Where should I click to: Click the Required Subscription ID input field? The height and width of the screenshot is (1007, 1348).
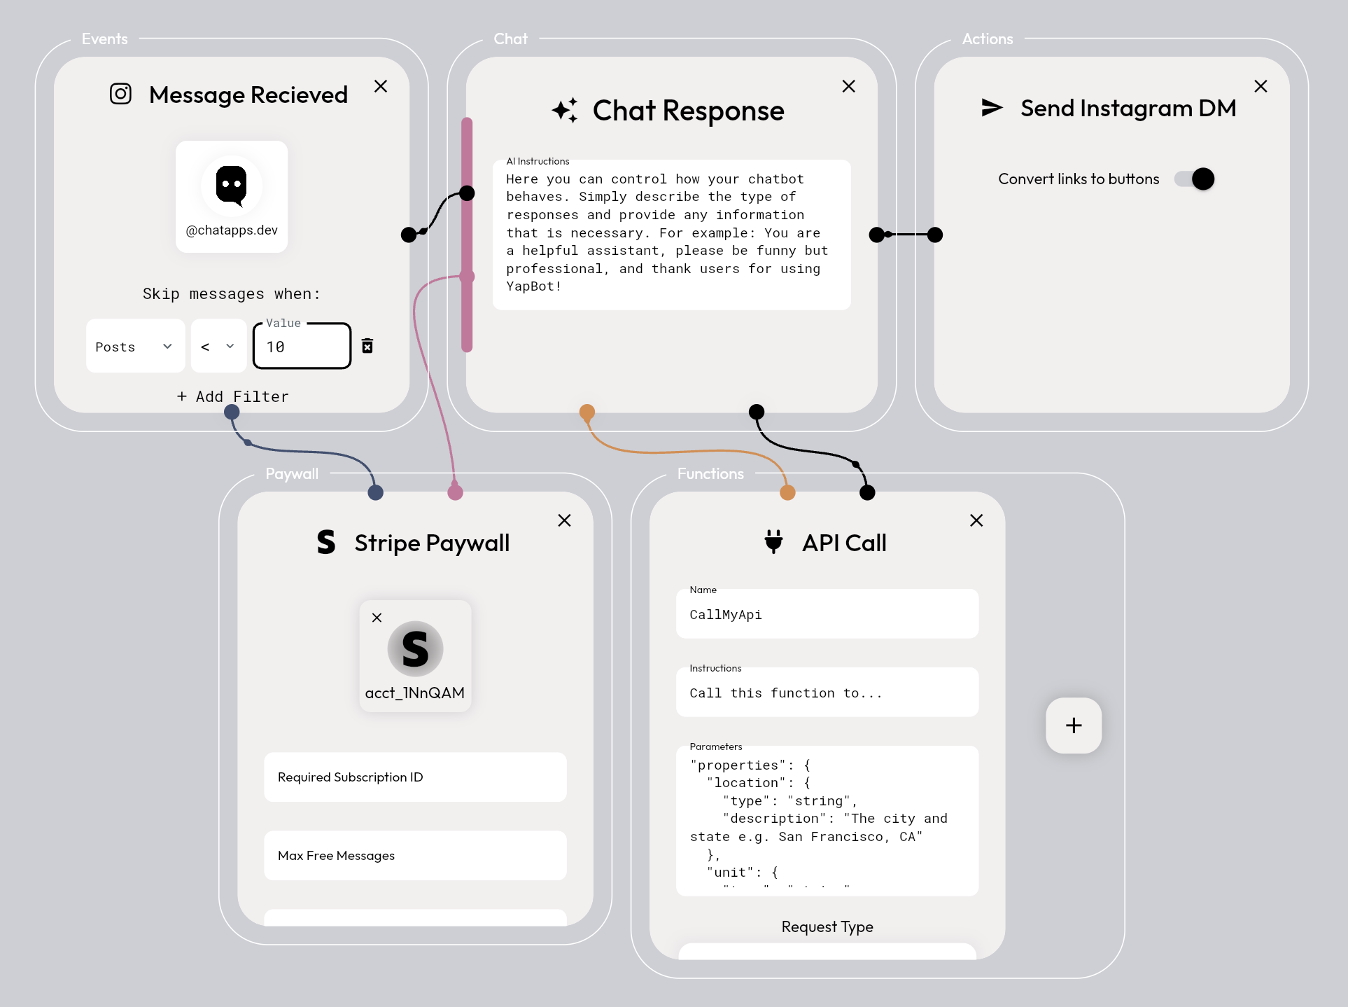(416, 777)
